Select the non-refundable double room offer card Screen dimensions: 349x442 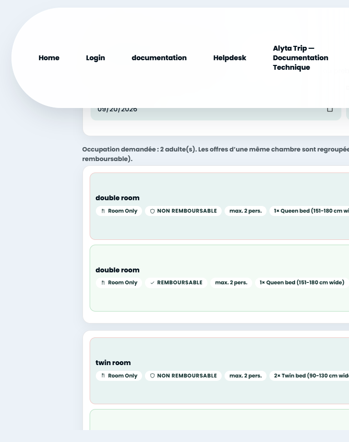pos(219,206)
